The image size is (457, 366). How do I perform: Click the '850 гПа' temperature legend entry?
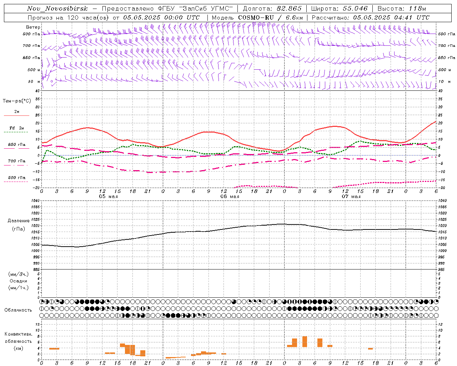17,145
